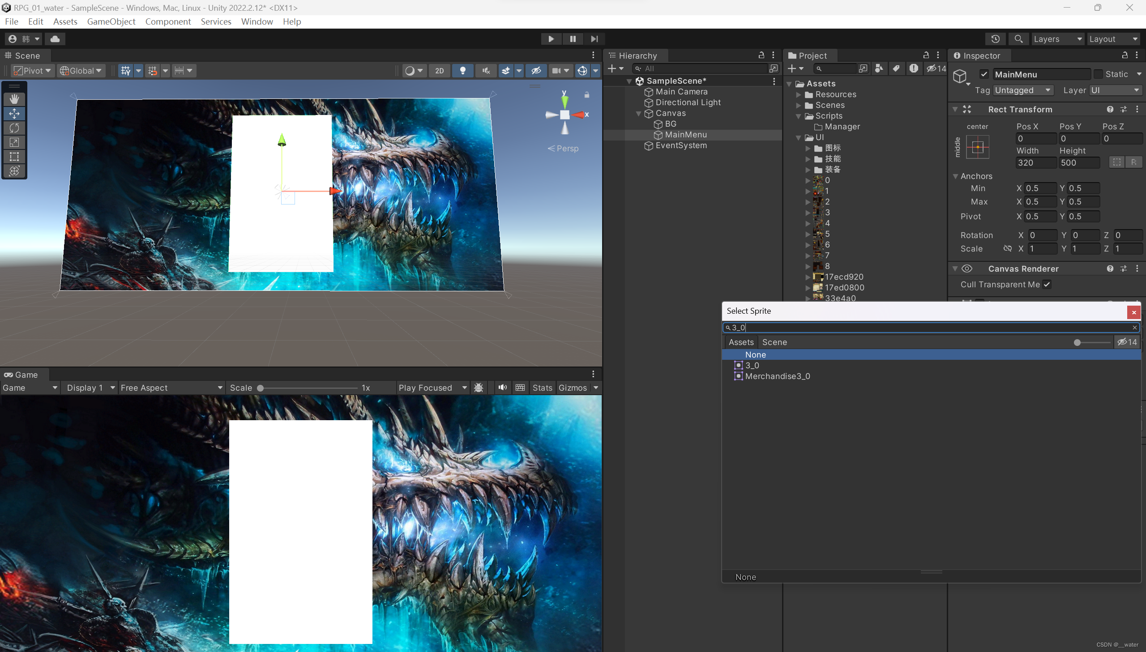Open Rect Transform help icon
The width and height of the screenshot is (1146, 652).
[1110, 109]
